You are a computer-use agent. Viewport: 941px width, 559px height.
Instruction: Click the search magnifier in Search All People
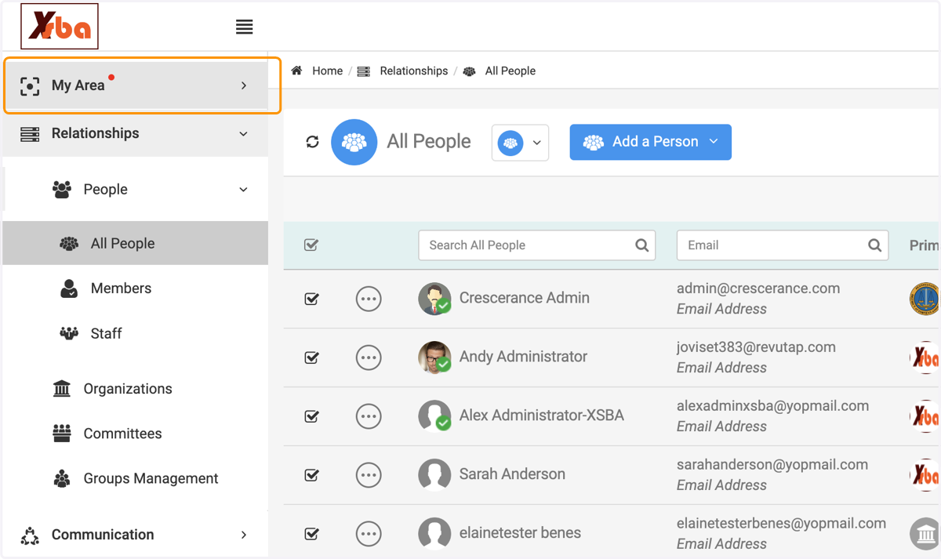pyautogui.click(x=641, y=245)
